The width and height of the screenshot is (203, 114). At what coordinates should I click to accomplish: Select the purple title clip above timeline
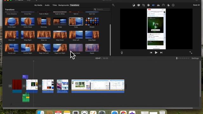pyautogui.click(x=25, y=77)
